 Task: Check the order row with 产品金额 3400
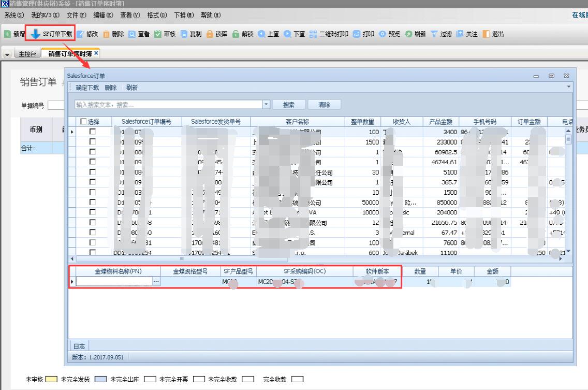coord(92,132)
